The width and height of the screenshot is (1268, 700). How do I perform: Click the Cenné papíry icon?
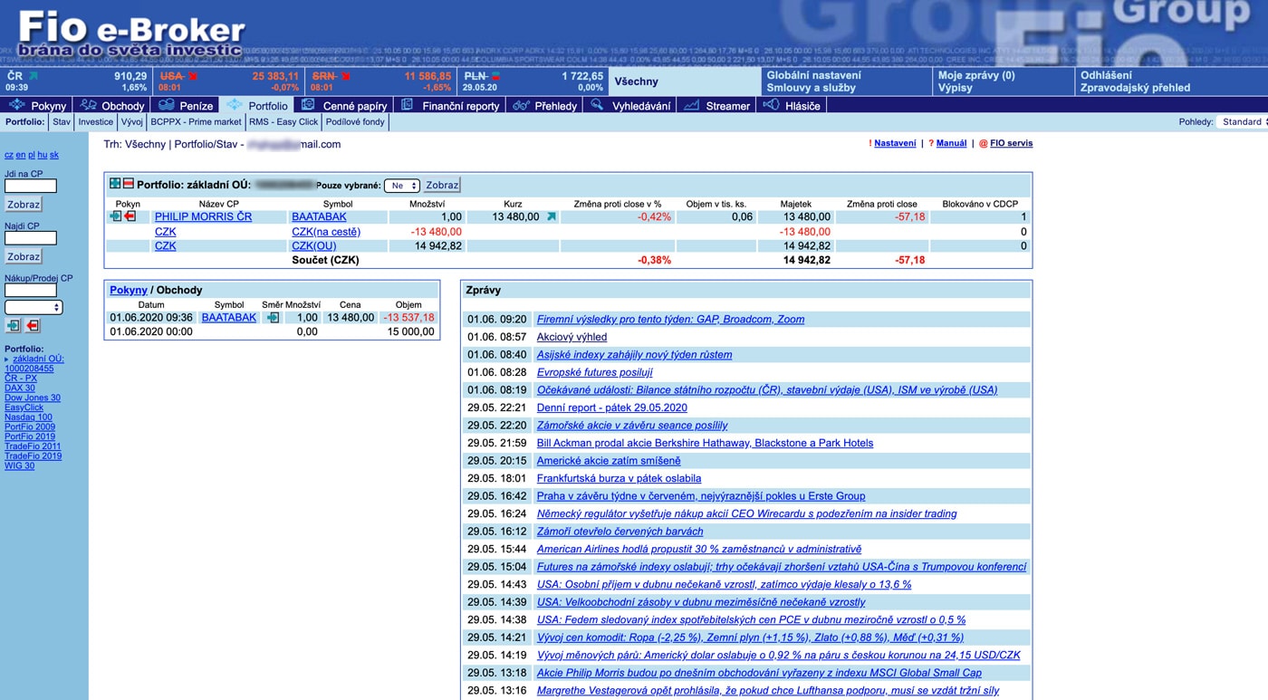308,105
